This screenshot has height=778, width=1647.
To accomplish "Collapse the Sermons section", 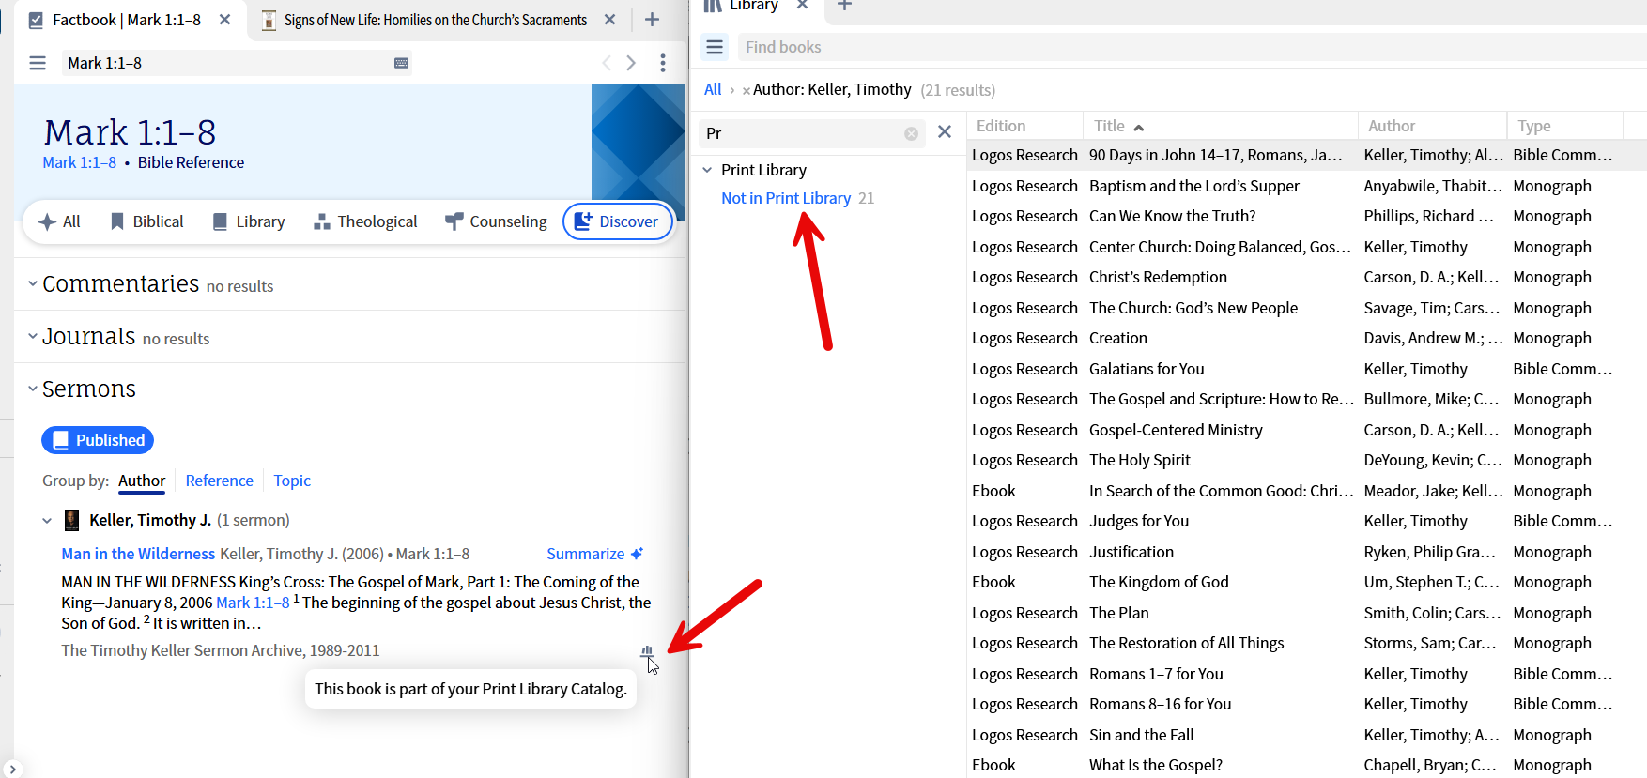I will (x=33, y=389).
